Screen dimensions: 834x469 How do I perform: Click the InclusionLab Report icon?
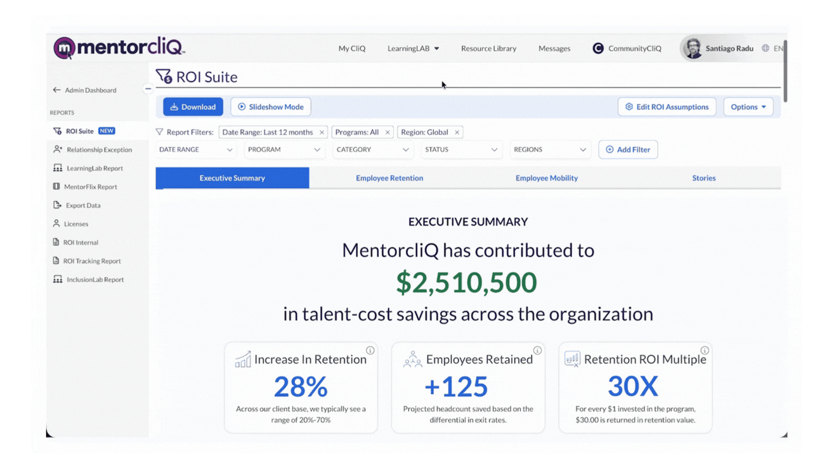point(58,280)
